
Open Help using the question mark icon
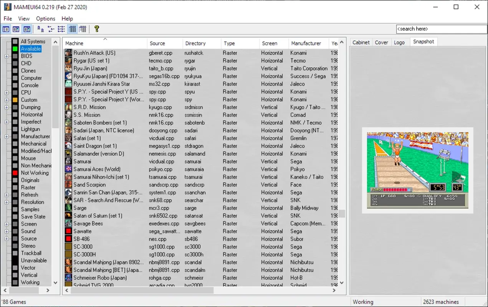click(x=96, y=29)
